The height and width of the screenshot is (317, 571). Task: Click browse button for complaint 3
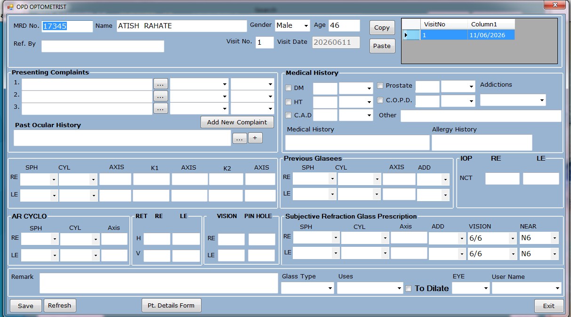(161, 108)
